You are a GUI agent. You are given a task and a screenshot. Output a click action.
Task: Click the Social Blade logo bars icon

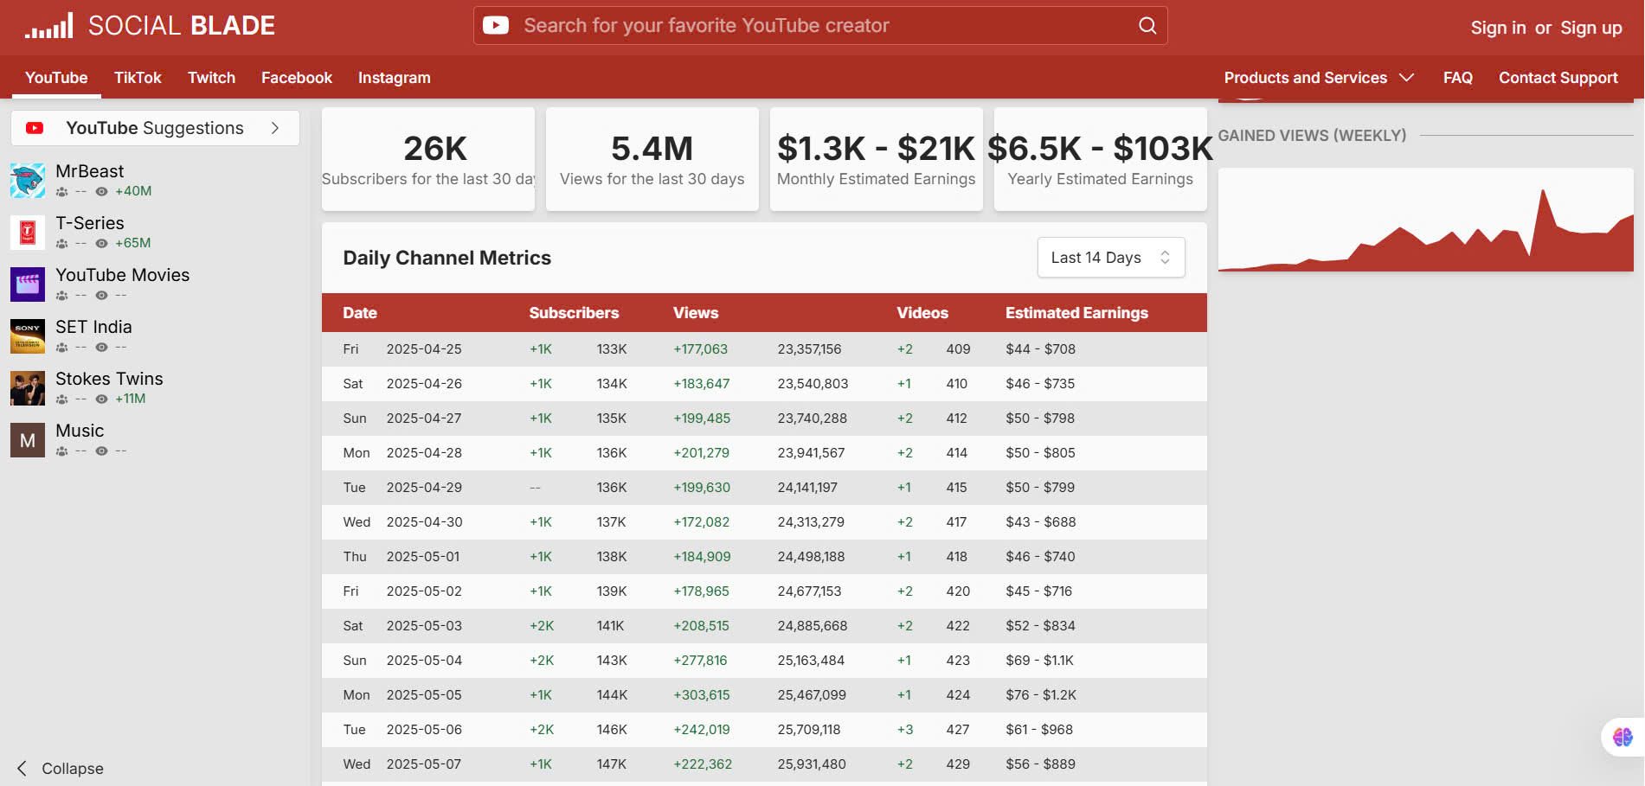[48, 26]
